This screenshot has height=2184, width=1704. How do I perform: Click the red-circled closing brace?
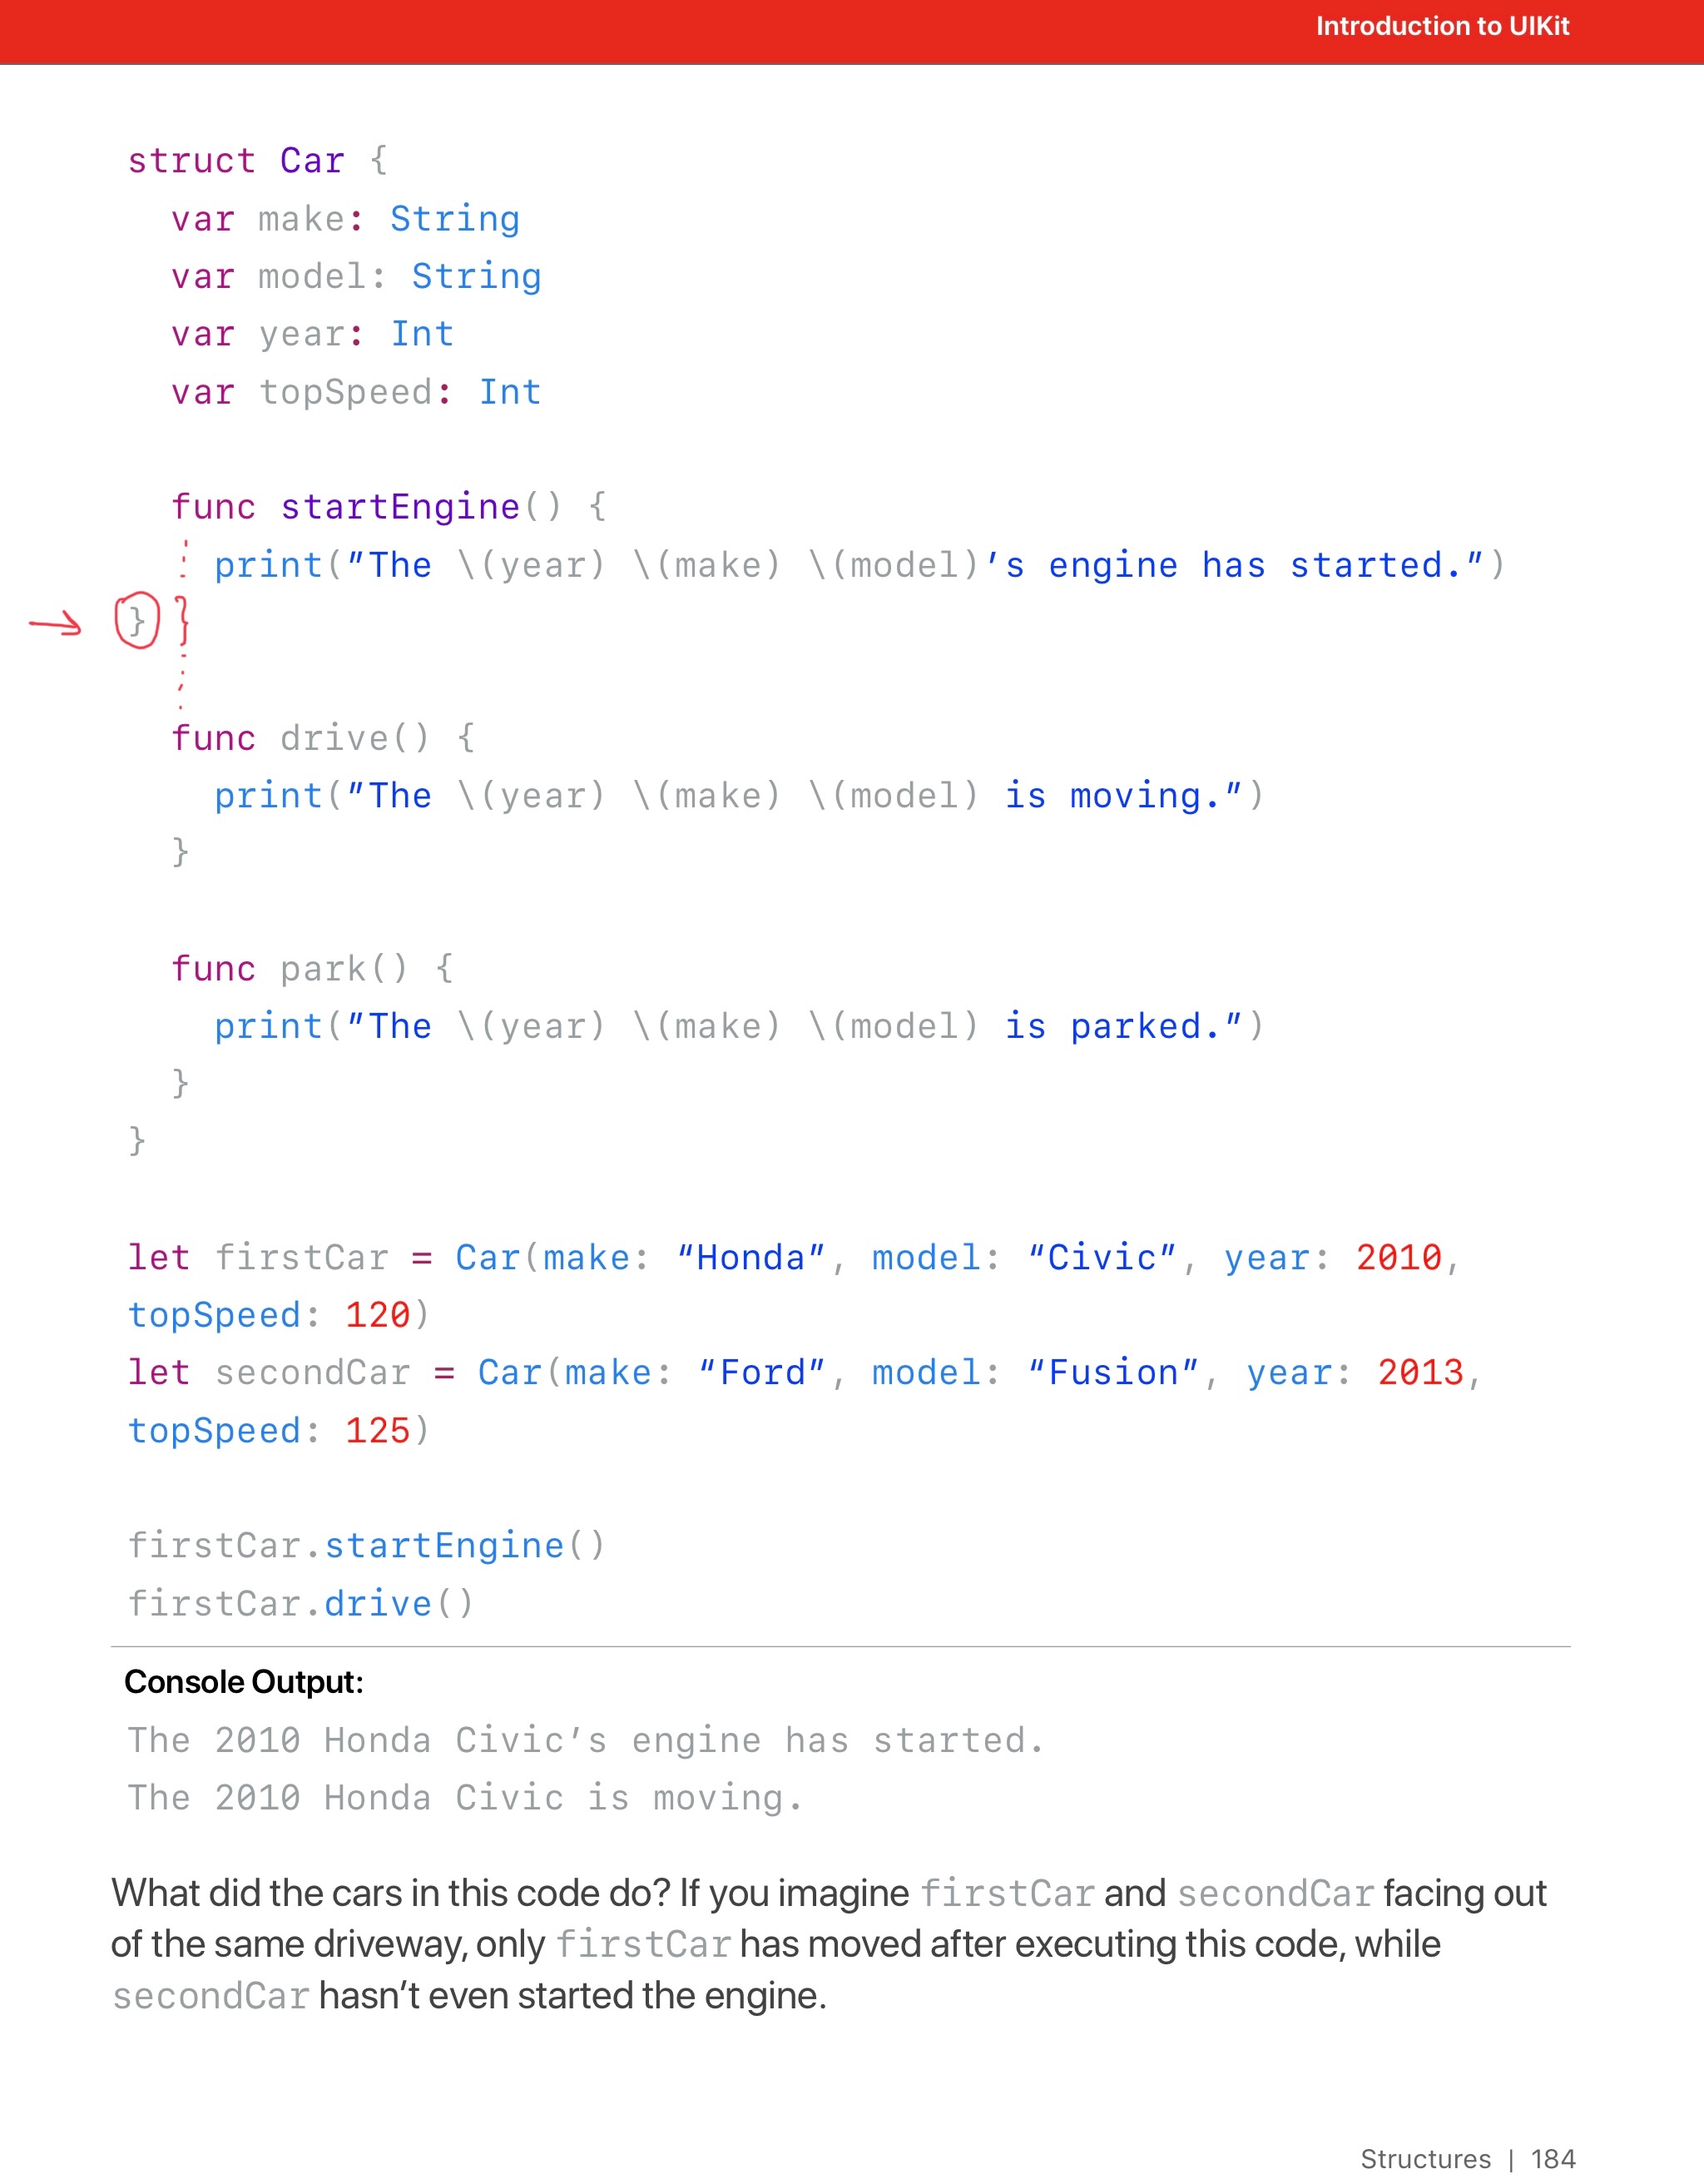(x=137, y=621)
